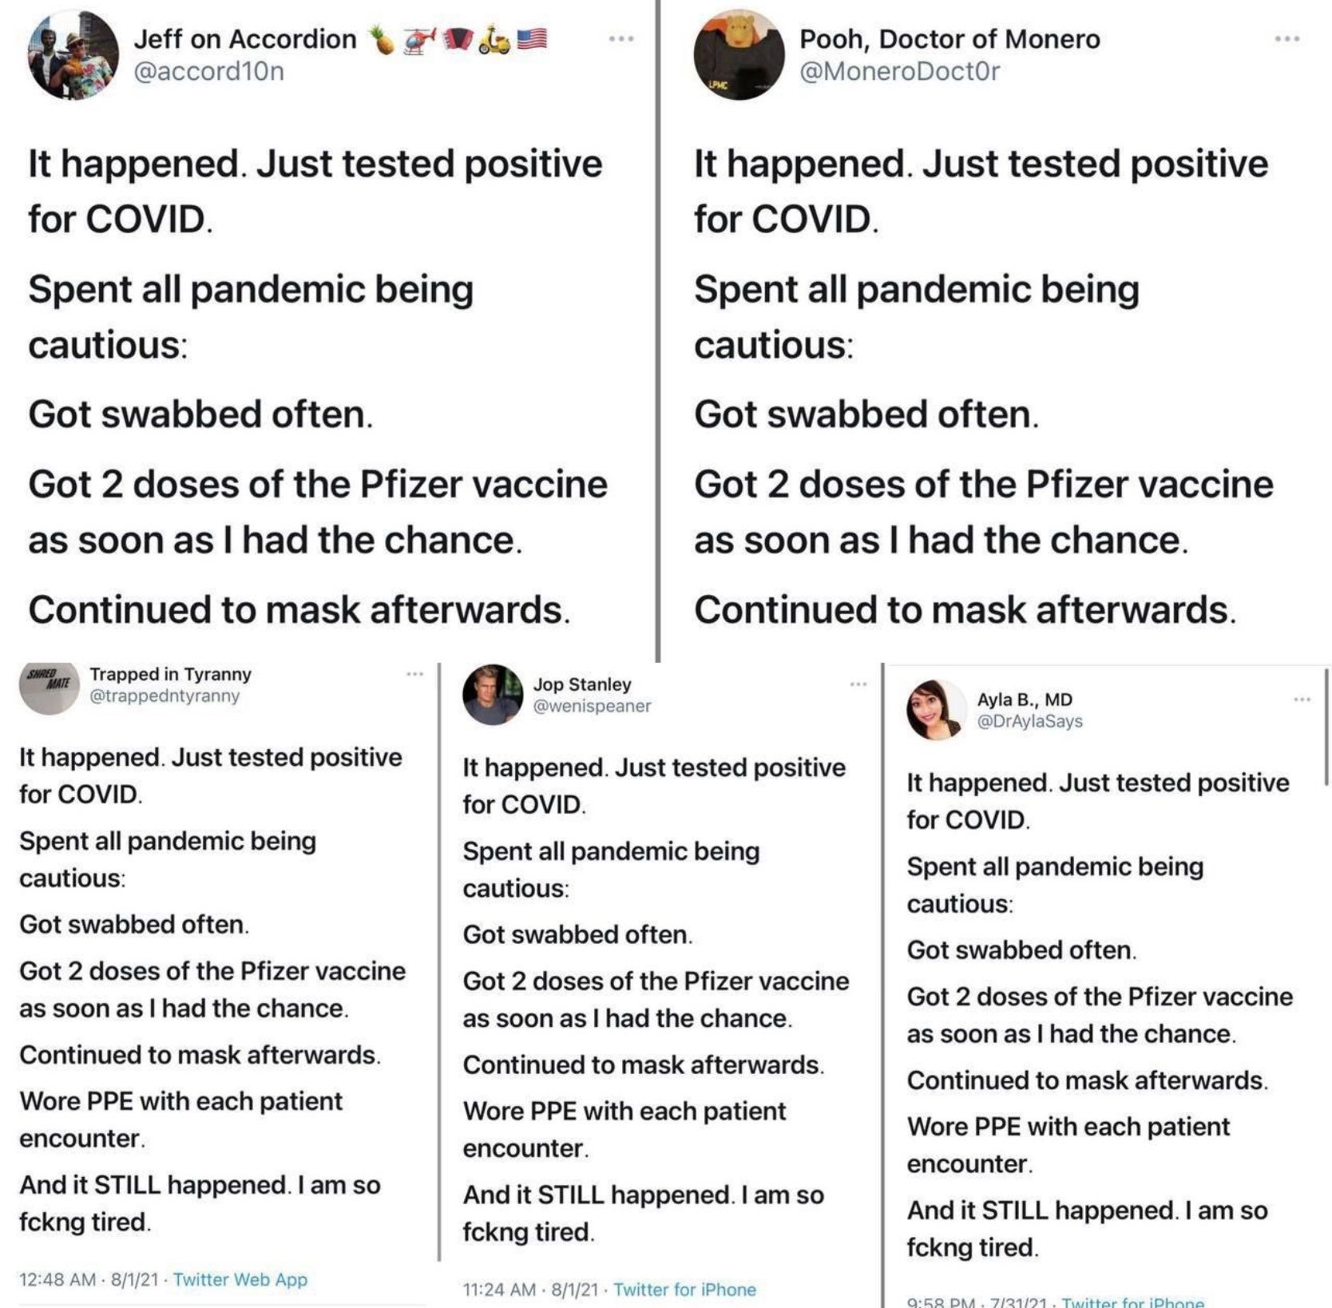Show more options for Jop Stanley's tweet

click(858, 684)
